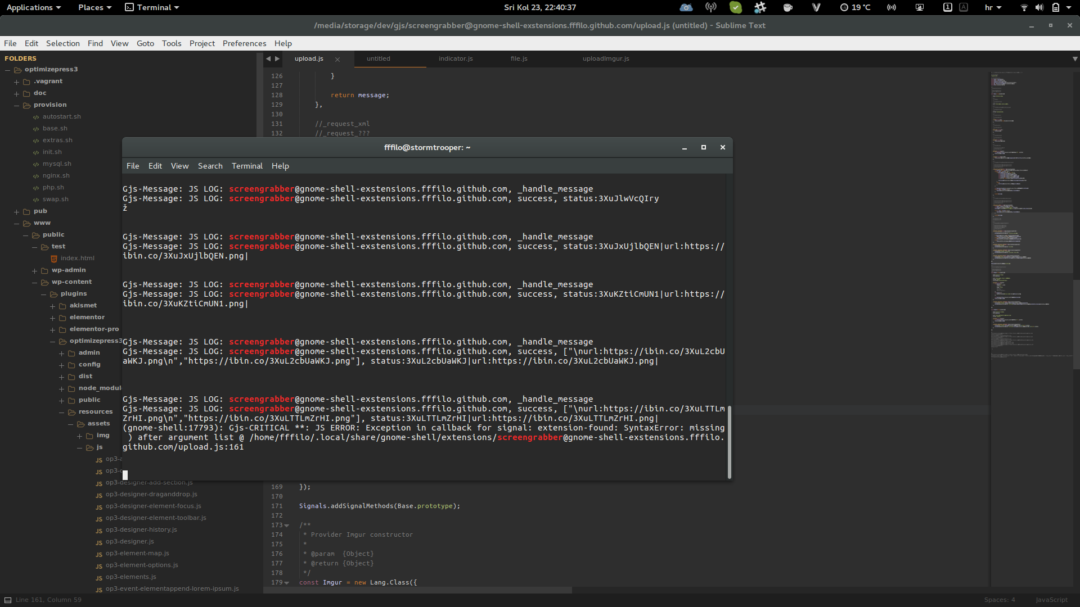The width and height of the screenshot is (1080, 607).
Task: Click the tab history back arrow
Action: 268,58
